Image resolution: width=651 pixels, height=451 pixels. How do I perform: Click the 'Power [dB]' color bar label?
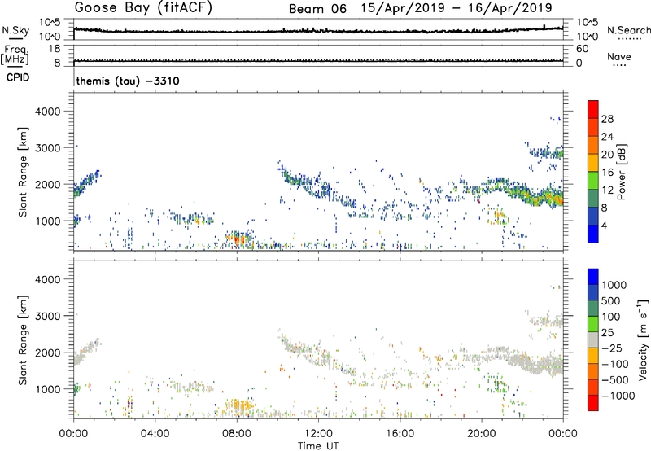pos(621,172)
